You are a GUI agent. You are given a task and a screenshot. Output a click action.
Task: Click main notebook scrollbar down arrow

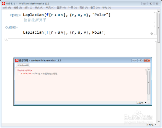tap(159, 122)
